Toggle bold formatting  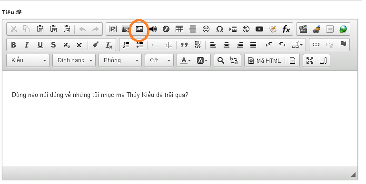pyautogui.click(x=14, y=45)
